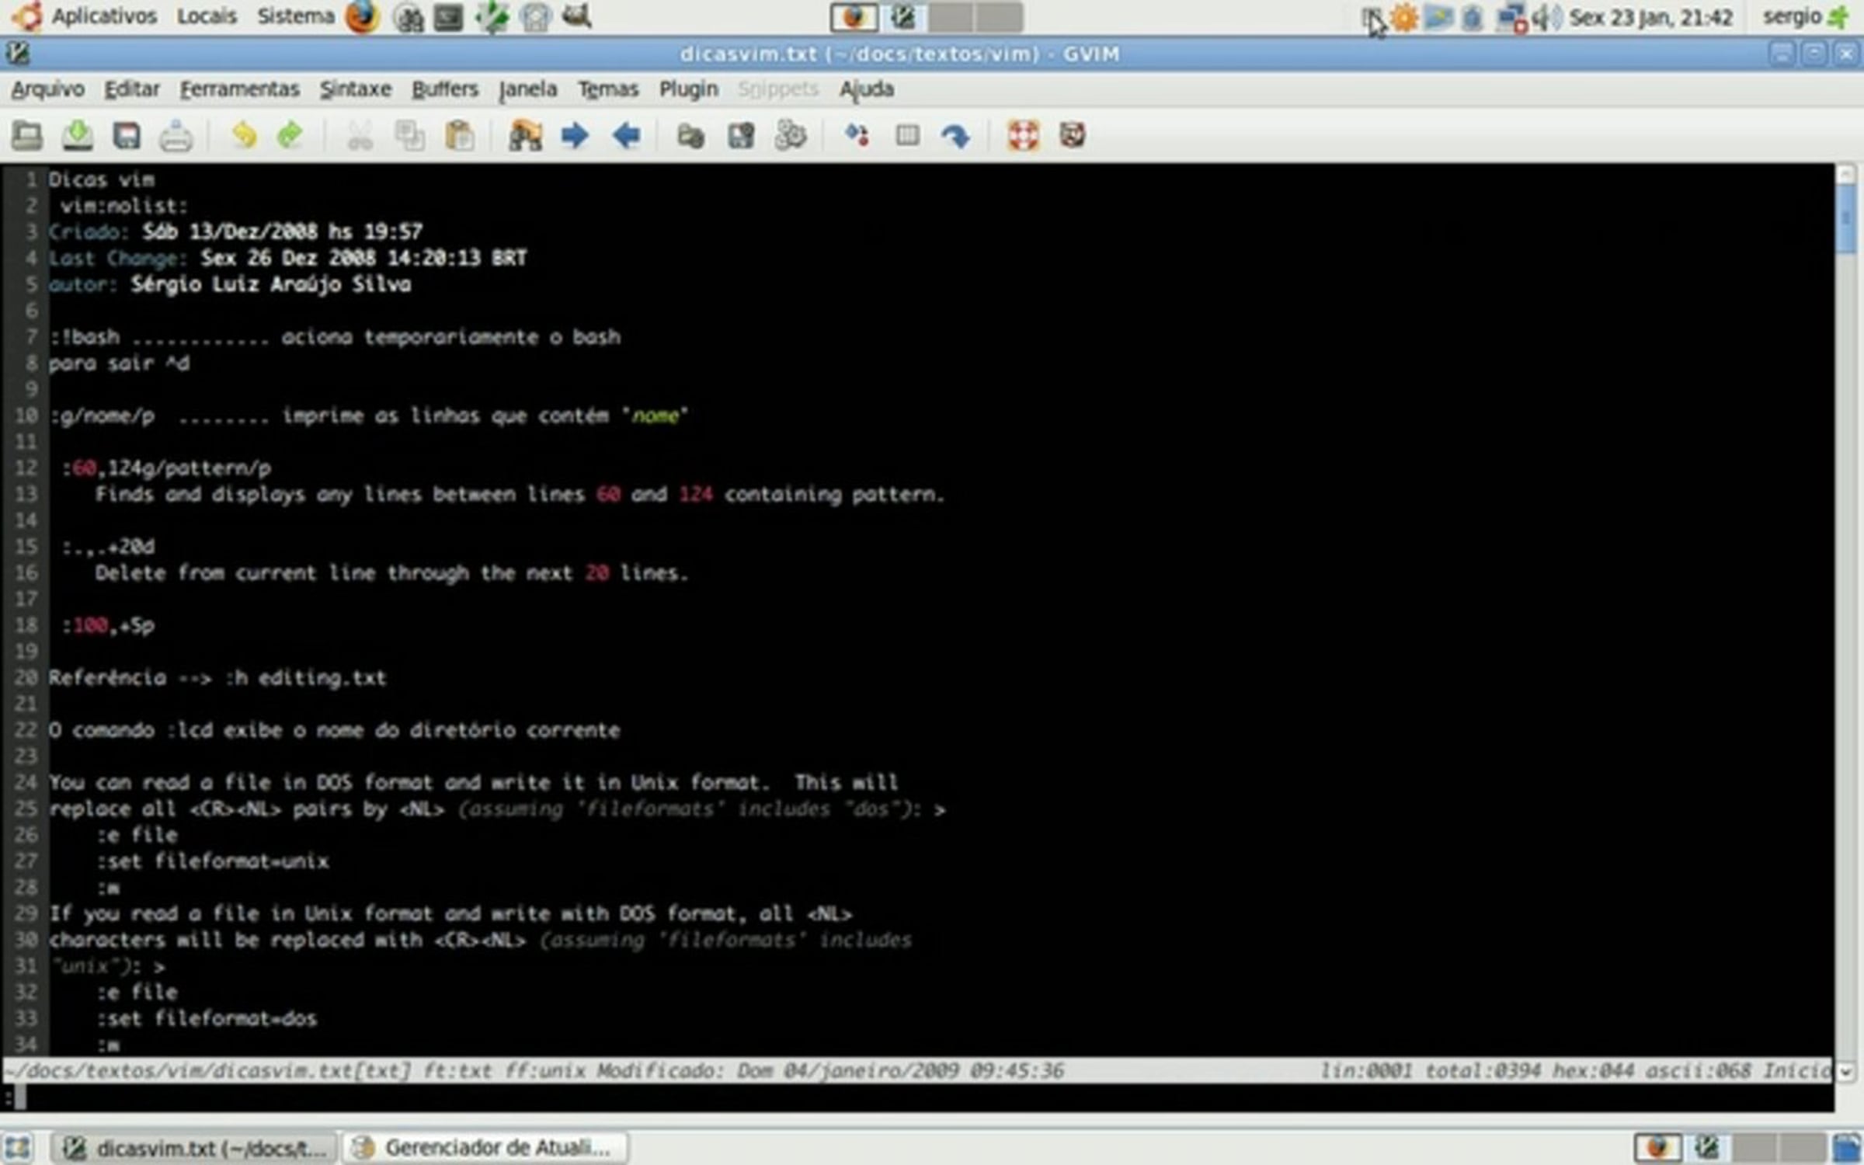Open the Editar menu

[132, 89]
